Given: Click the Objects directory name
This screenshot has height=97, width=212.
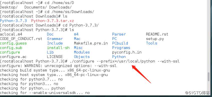Looking at the screenshot, I should 82,57.
